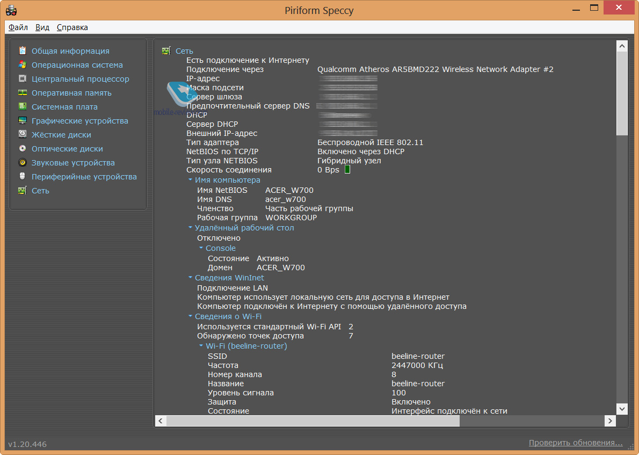Click the Часть рабочей группы value

pyautogui.click(x=309, y=209)
